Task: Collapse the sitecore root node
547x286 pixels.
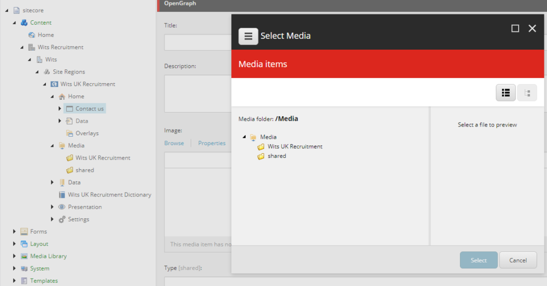Action: pyautogui.click(x=6, y=11)
